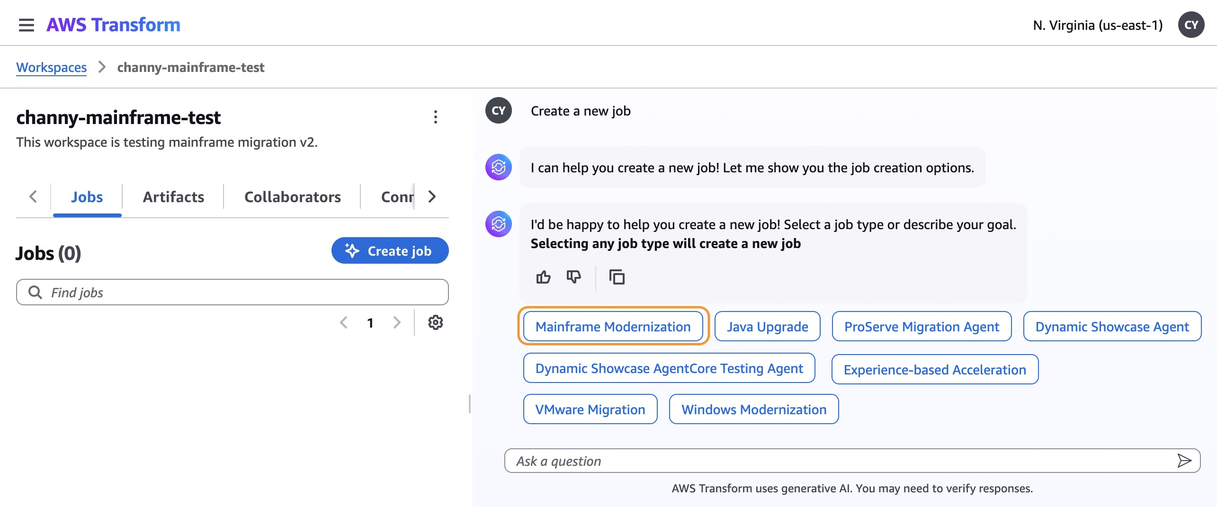Open jobs table settings gear
This screenshot has height=507, width=1217.
point(435,323)
